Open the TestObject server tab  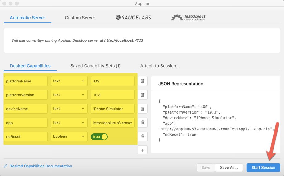pyautogui.click(x=188, y=18)
